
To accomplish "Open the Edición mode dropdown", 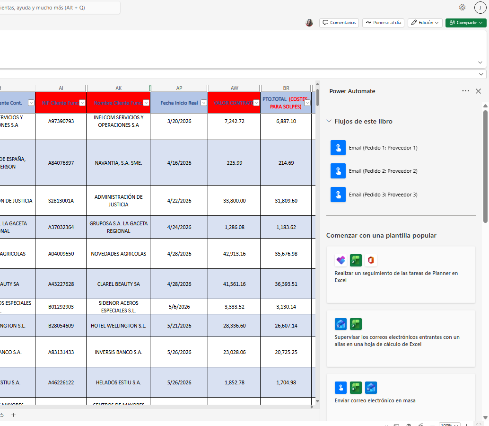I will click(x=425, y=23).
